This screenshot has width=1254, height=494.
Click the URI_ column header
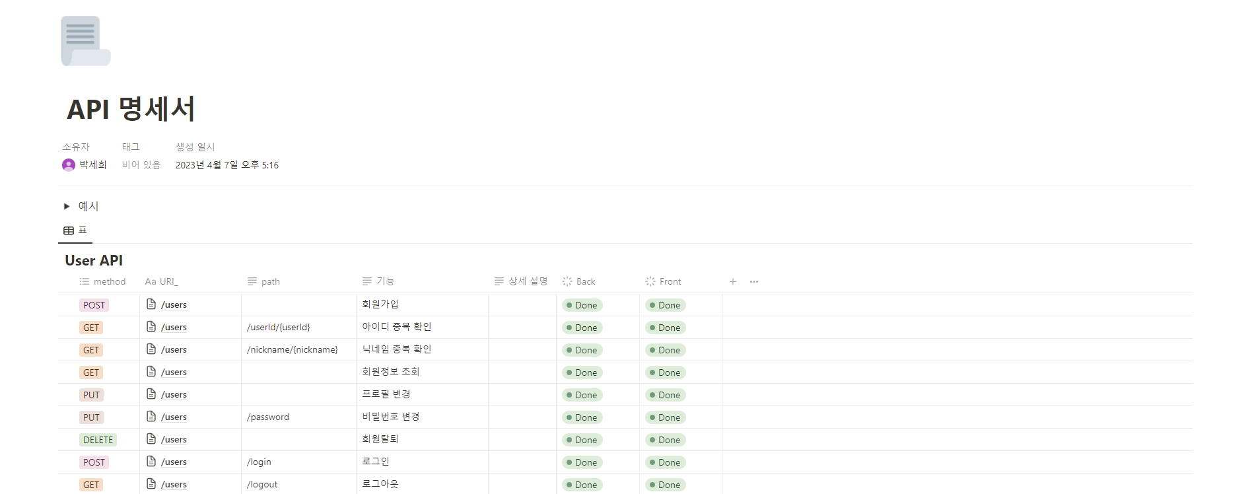click(162, 281)
